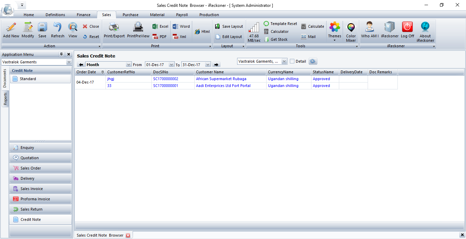Viewport: 466px width, 239px height.
Task: Click the Refresh arrow icon
Action: (x=58, y=27)
